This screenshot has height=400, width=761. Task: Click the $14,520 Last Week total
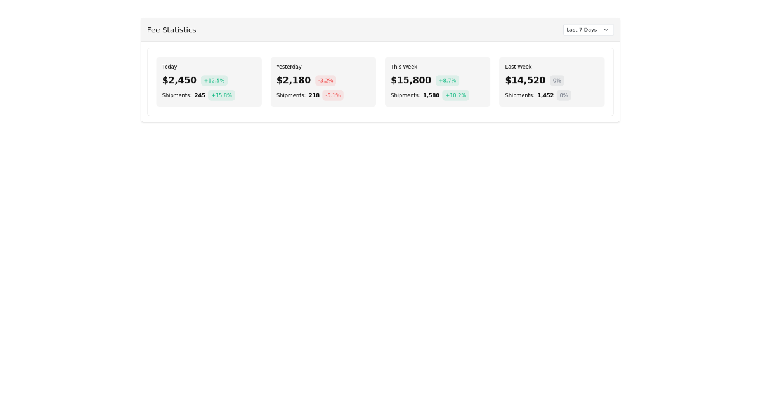525,80
